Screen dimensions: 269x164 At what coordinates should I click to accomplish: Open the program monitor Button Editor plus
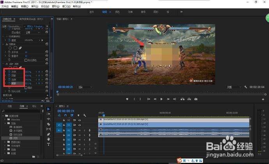click(x=263, y=99)
